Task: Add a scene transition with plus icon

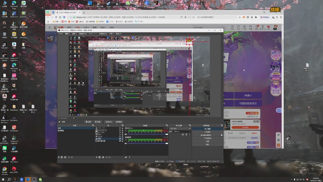Action: (x=183, y=135)
